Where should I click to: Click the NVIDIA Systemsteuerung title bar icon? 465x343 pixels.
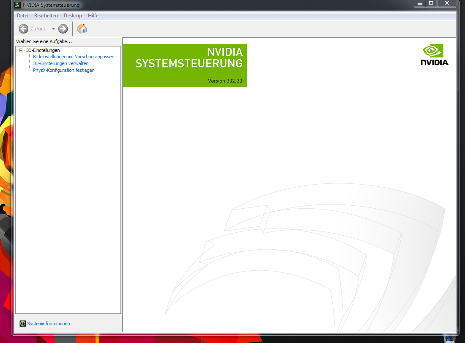click(17, 5)
